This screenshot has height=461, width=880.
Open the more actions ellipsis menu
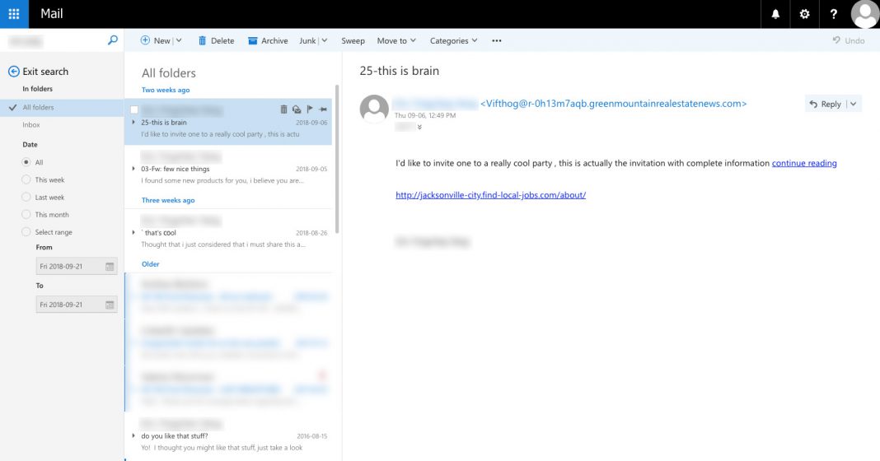pos(497,40)
